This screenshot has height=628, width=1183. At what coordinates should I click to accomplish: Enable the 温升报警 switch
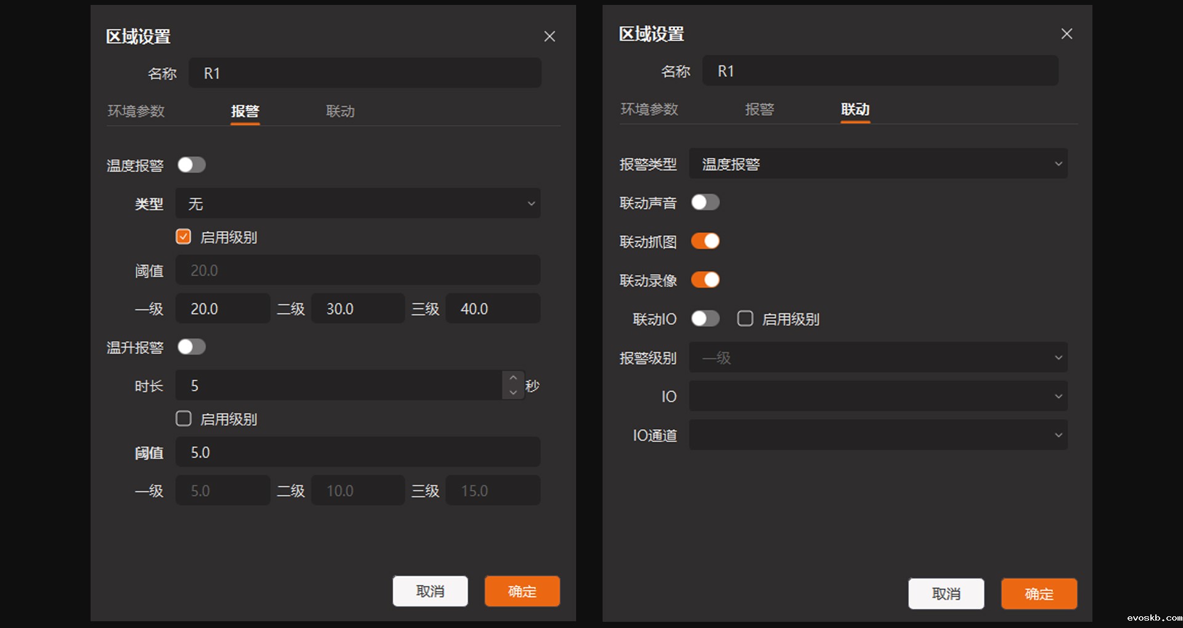(x=192, y=347)
